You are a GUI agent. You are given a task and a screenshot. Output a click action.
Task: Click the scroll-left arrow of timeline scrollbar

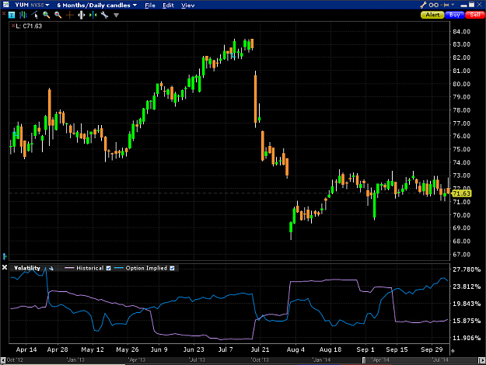[x=3, y=360]
